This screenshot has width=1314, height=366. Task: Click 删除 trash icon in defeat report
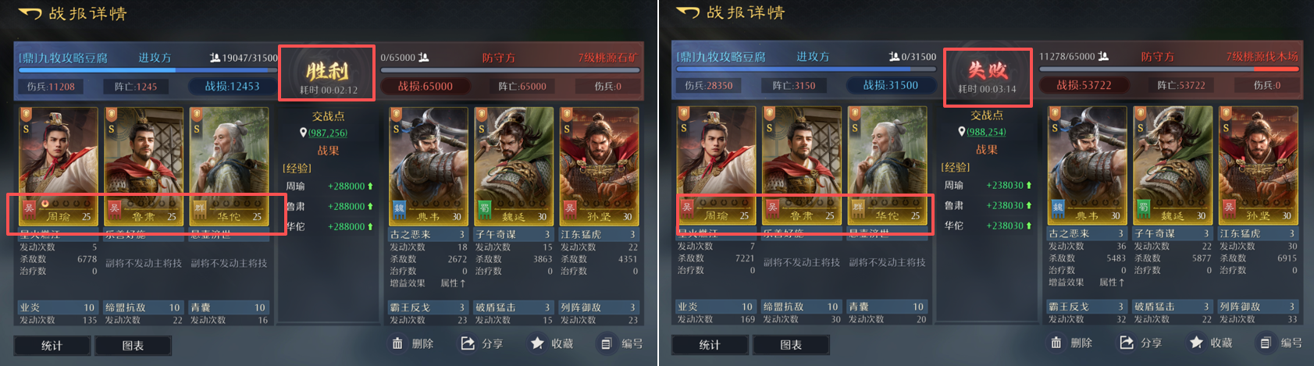(x=1056, y=343)
